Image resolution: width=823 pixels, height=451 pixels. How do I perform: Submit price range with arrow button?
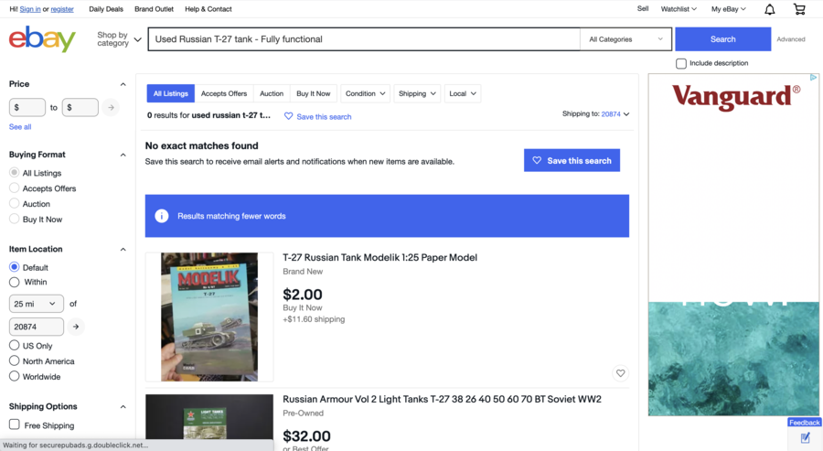click(111, 107)
